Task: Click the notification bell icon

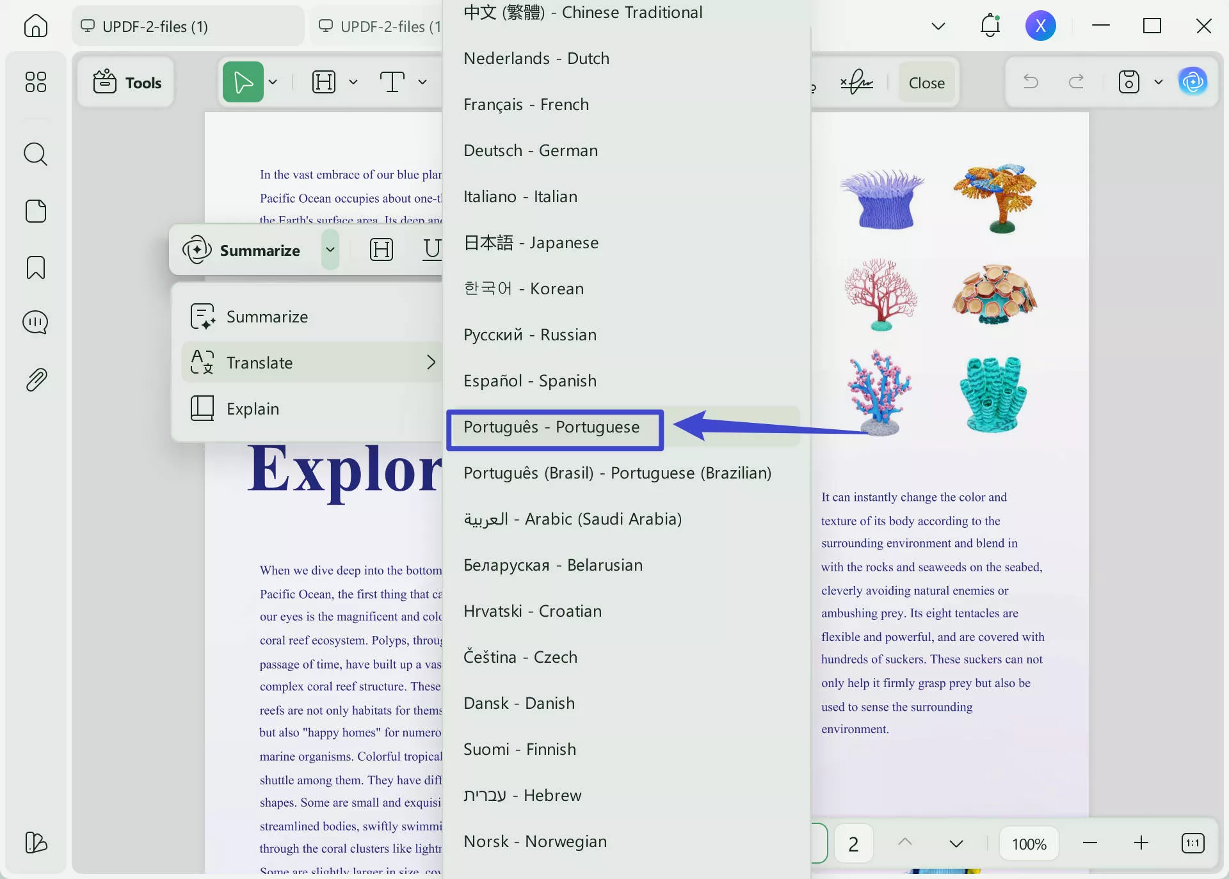Action: point(990,26)
